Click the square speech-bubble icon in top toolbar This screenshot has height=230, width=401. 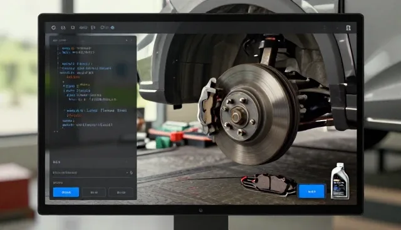click(x=73, y=27)
